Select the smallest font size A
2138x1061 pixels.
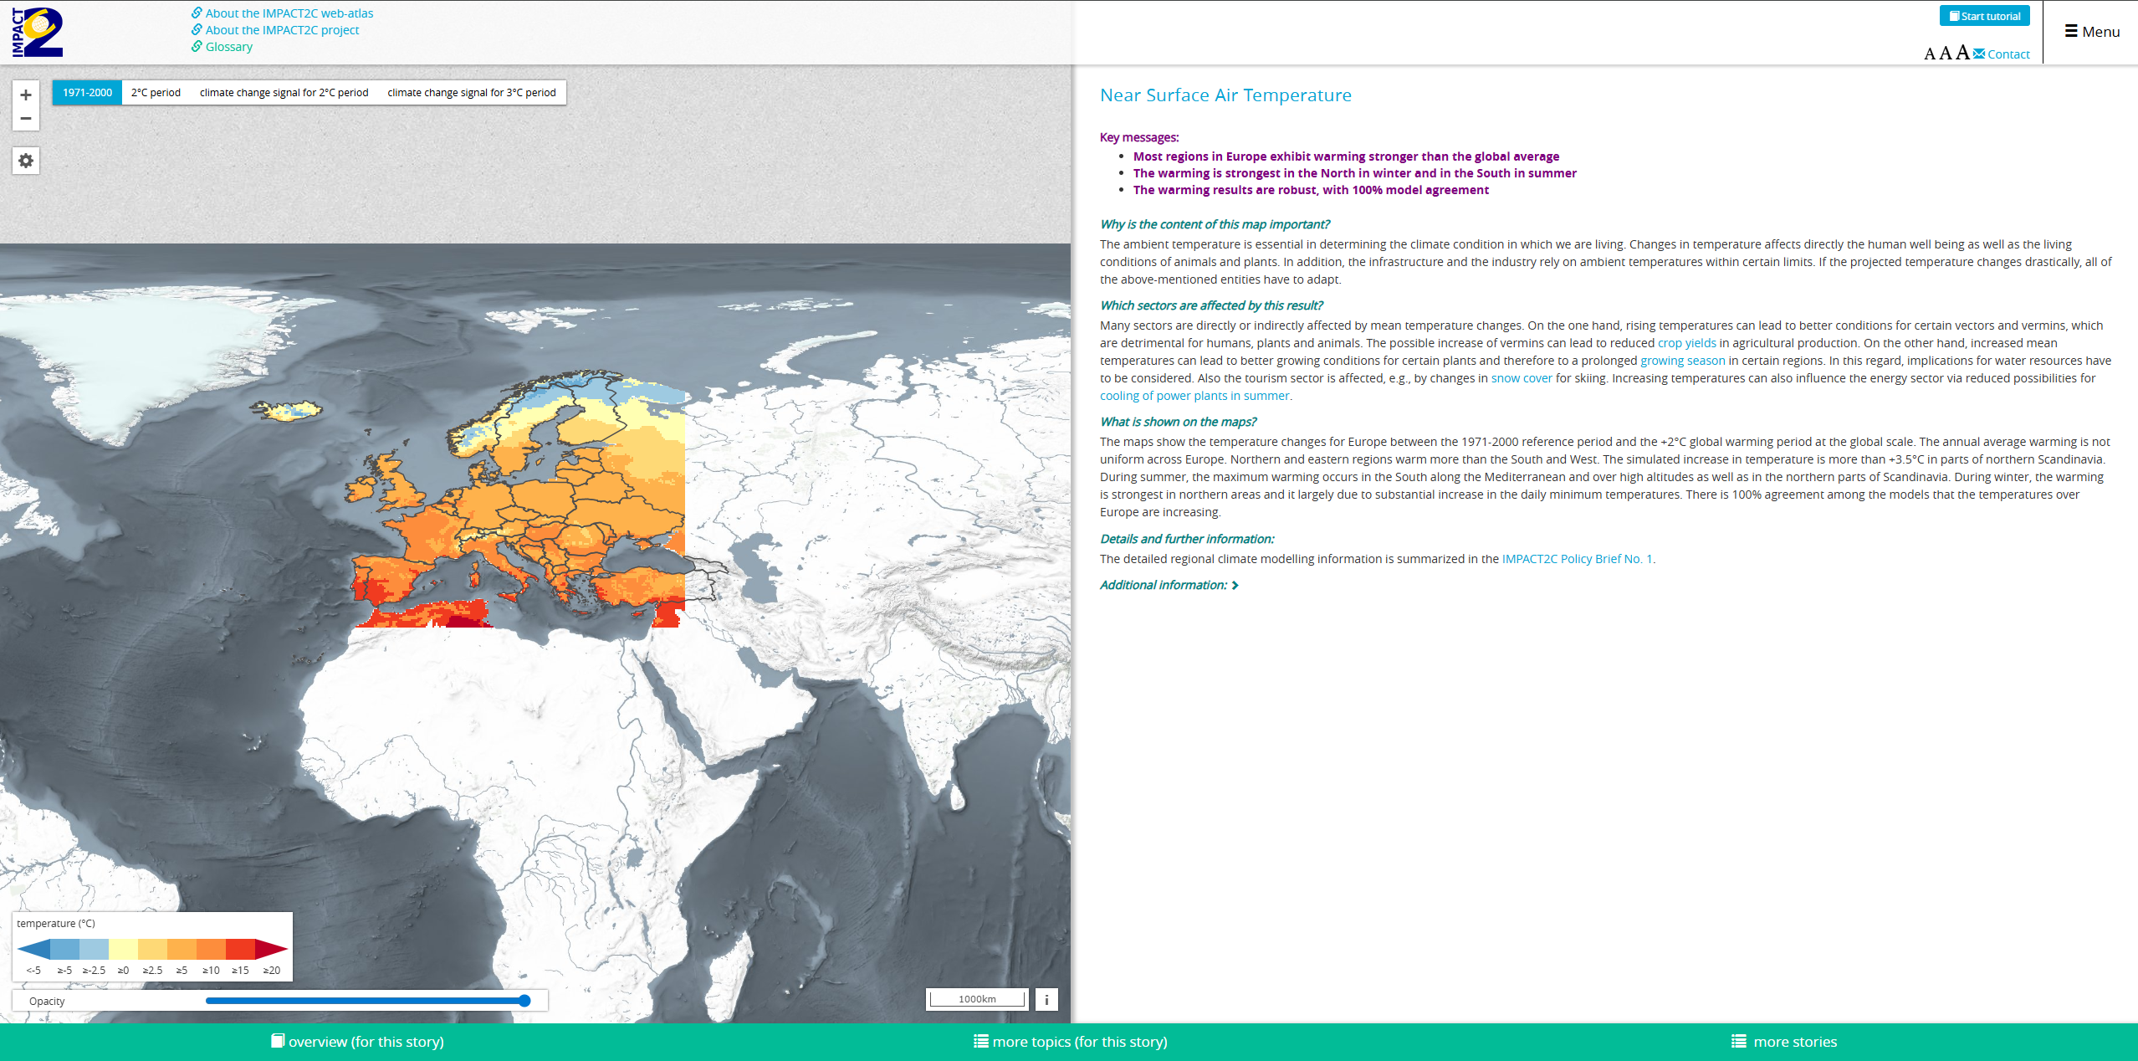click(x=1930, y=54)
